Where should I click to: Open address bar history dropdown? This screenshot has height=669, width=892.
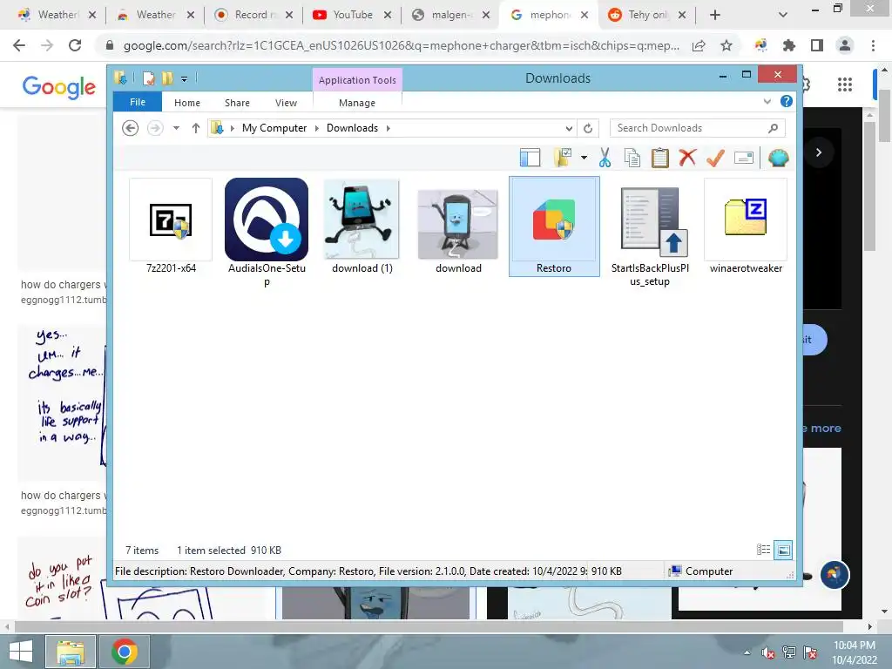click(569, 129)
